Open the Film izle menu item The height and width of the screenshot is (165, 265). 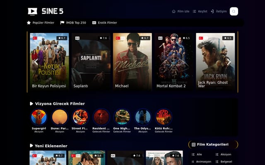click(183, 12)
